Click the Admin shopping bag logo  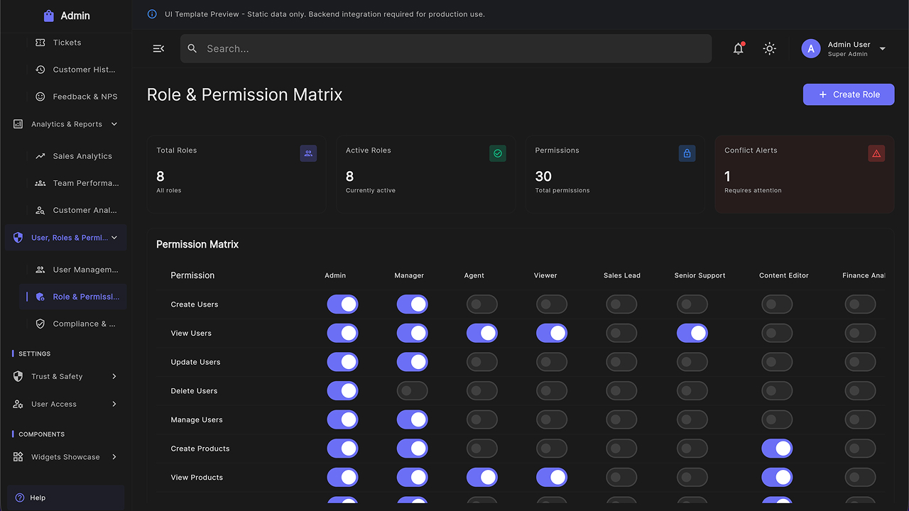click(48, 16)
